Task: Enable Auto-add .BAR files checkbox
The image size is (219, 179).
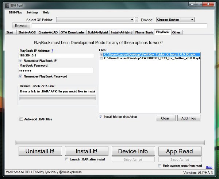Action: coord(21,119)
